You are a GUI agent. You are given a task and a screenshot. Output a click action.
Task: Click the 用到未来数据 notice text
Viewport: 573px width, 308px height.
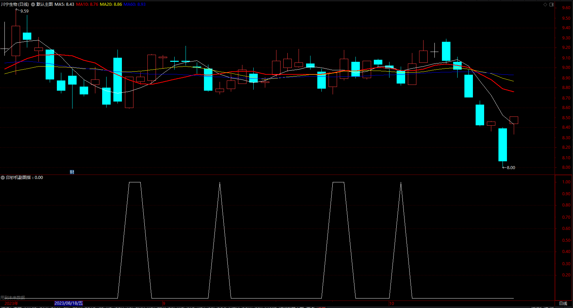pyautogui.click(x=13, y=297)
